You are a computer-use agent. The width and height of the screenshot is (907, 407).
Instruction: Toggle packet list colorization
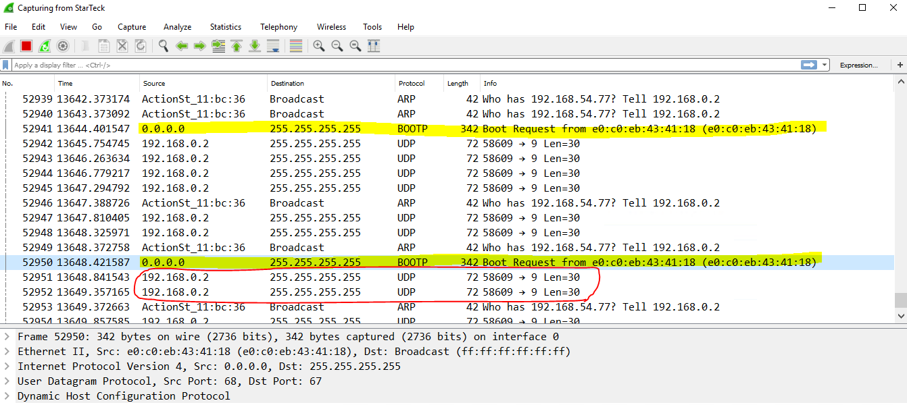(x=295, y=46)
